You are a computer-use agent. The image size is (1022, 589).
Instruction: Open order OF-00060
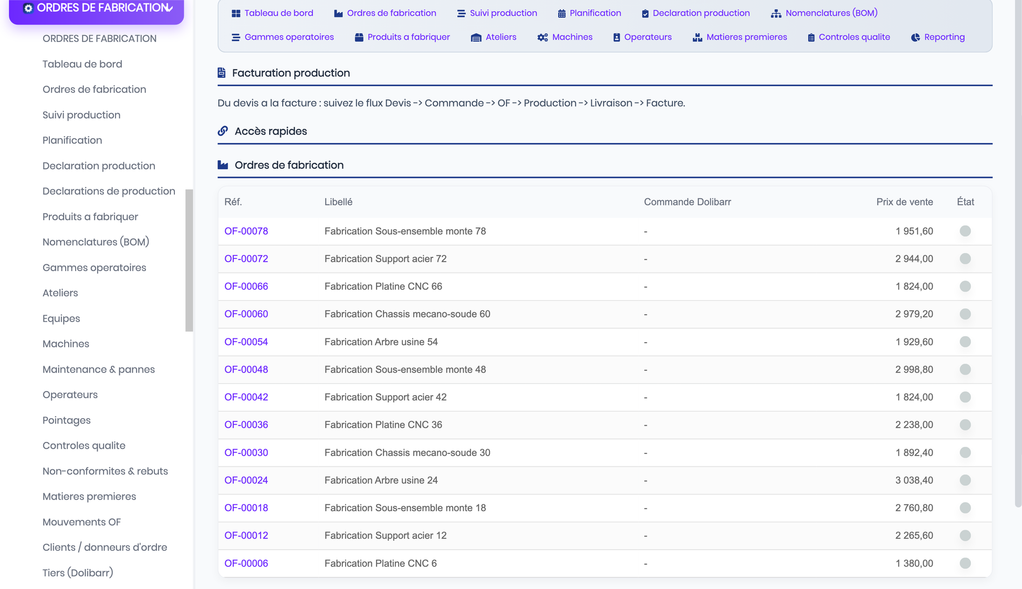click(246, 314)
